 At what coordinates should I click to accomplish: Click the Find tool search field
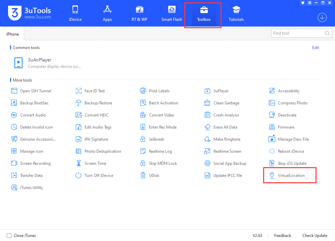(297, 33)
